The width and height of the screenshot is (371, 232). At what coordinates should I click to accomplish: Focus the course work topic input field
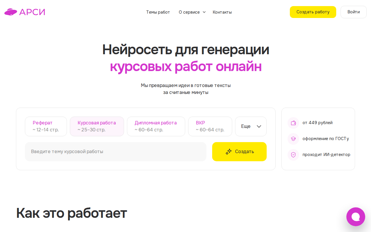(x=116, y=152)
